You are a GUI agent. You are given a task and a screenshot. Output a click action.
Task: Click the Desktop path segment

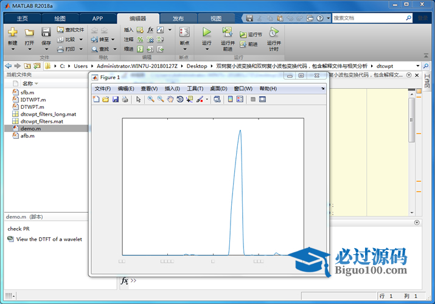click(197, 66)
